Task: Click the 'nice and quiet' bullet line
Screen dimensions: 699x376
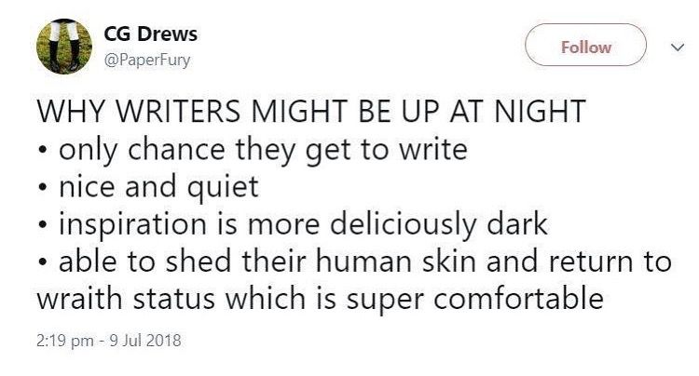Action: (x=147, y=186)
